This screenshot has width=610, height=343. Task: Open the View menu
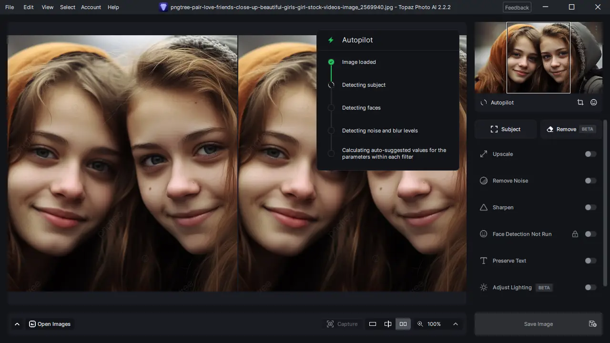(47, 7)
